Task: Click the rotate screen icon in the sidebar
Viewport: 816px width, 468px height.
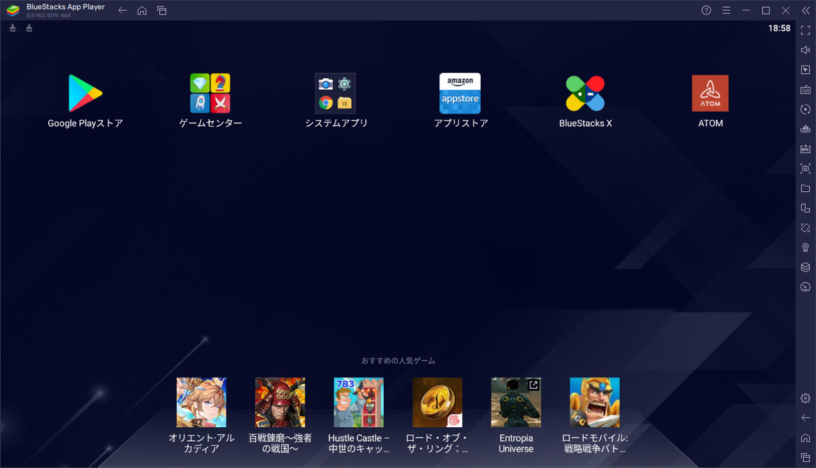Action: point(806,208)
